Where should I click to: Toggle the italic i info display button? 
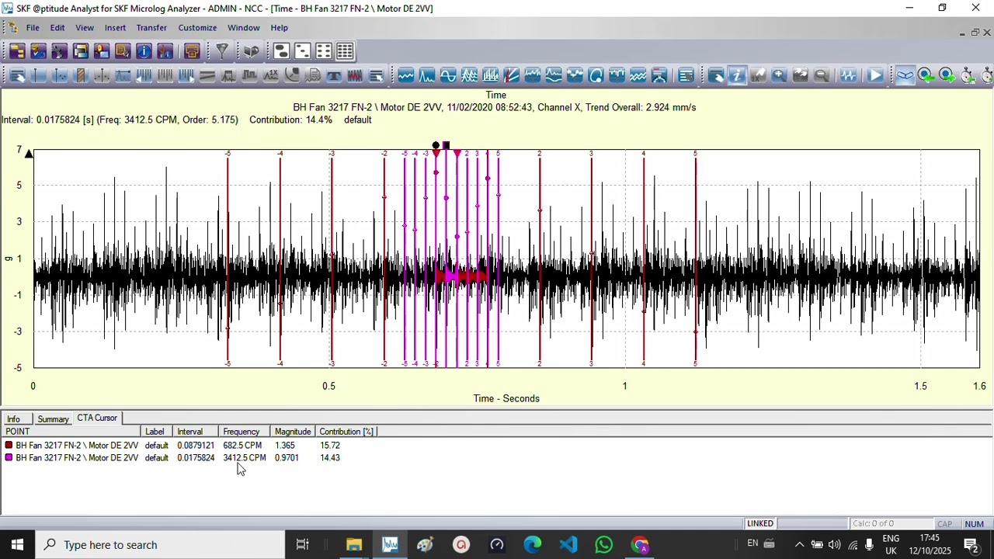[737, 75]
